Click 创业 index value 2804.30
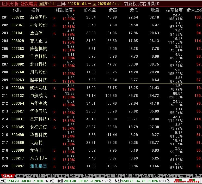 tap(70, 181)
